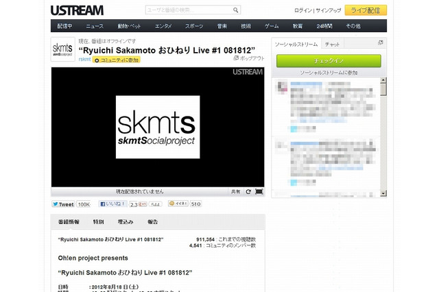Viewport: 439px width, 292px height.
Task: Click the green チェックイン button
Action: coord(329,61)
